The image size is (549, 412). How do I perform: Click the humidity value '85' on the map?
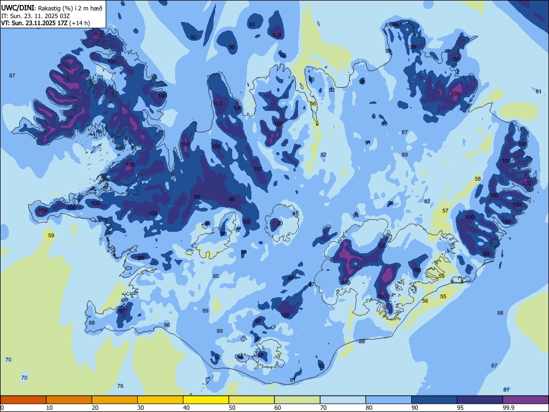pyautogui.click(x=216, y=276)
